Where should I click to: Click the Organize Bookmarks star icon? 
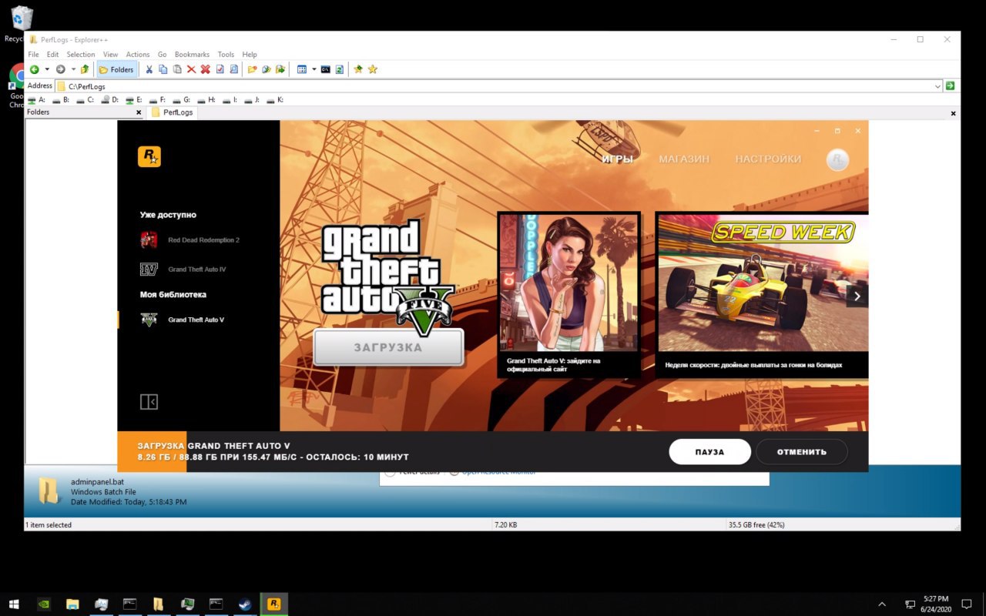[373, 69]
